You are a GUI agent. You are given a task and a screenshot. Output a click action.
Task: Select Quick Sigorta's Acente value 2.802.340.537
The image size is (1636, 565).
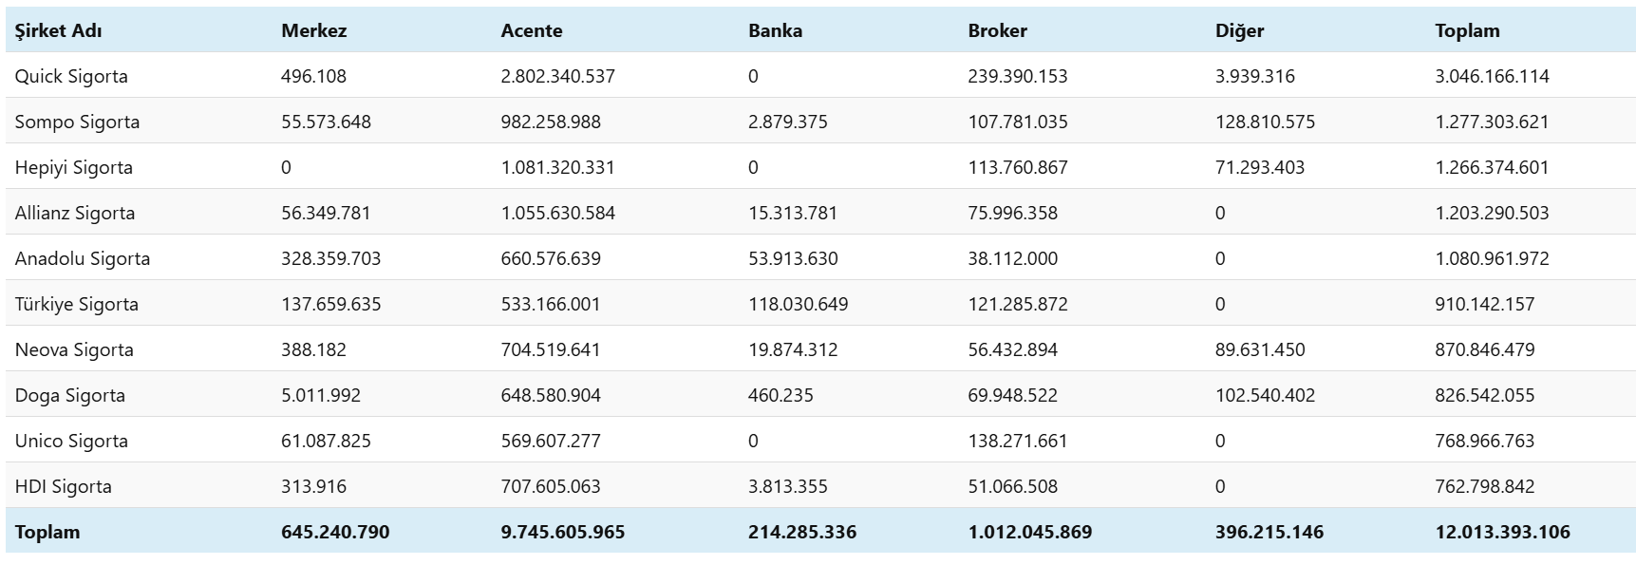557,76
